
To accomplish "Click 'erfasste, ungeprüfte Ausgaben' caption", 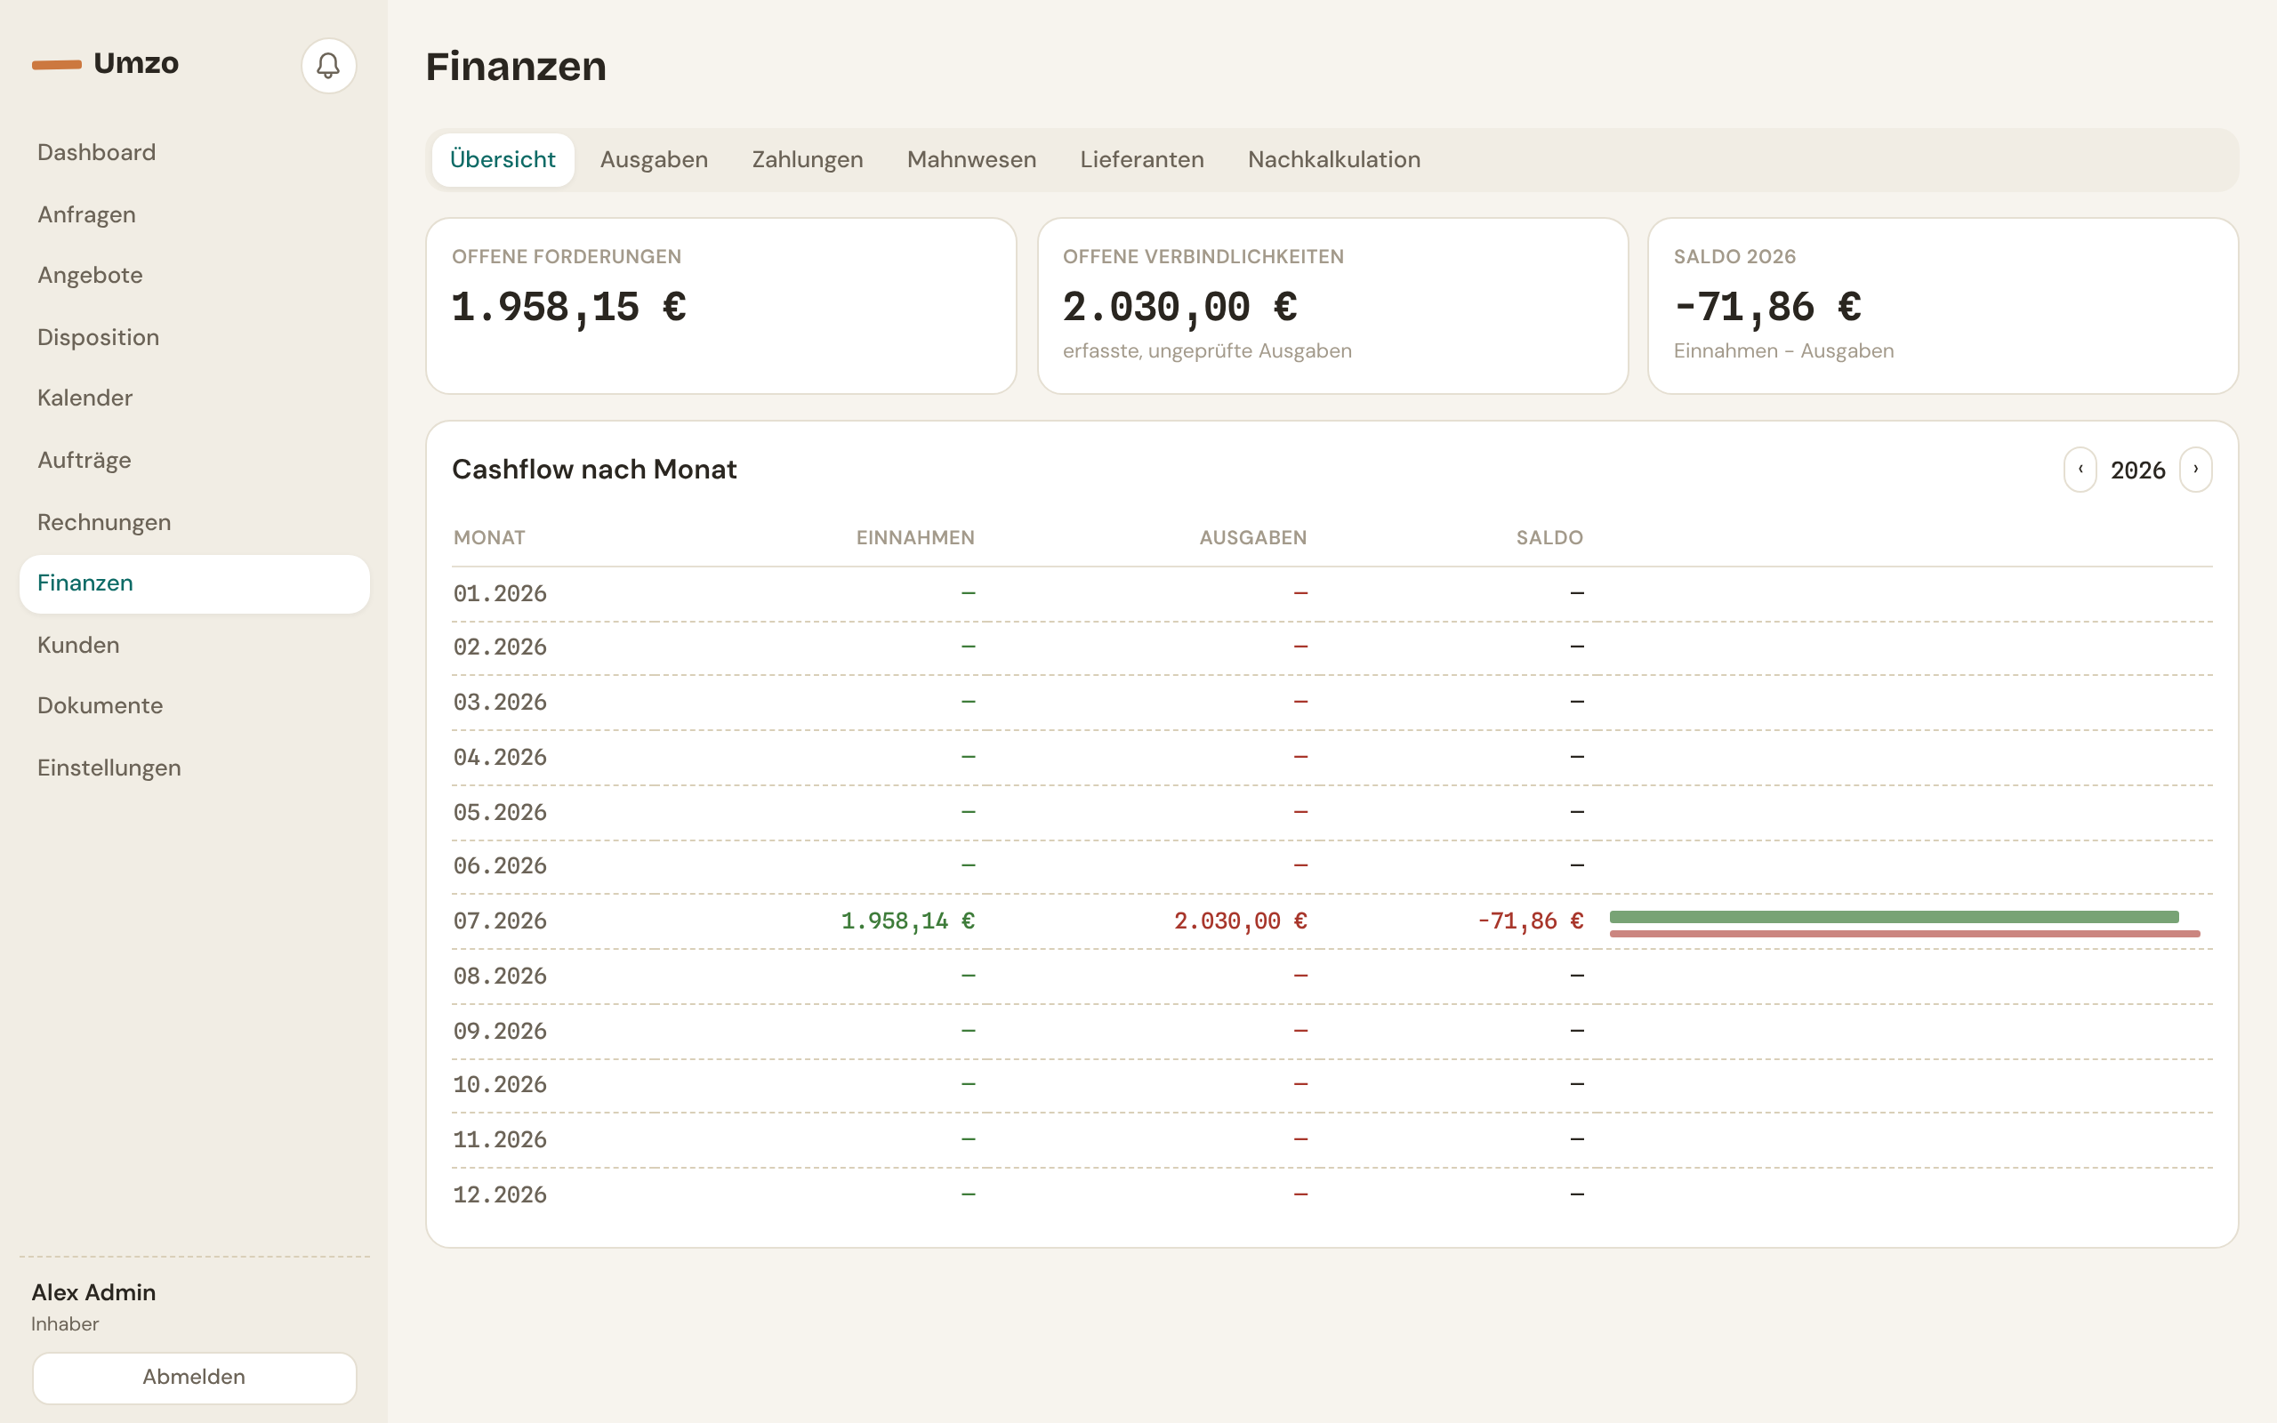I will tap(1207, 351).
